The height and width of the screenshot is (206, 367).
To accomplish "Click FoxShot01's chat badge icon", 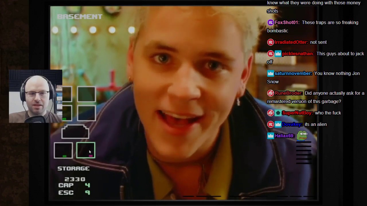I will (x=270, y=22).
